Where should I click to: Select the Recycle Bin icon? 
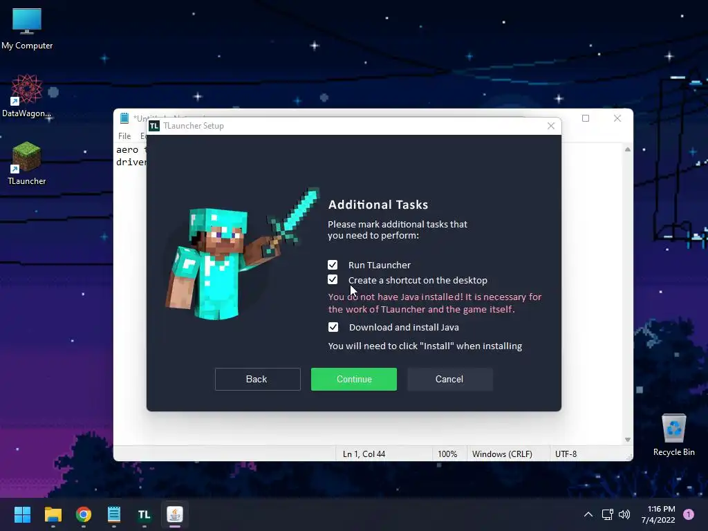(673, 435)
